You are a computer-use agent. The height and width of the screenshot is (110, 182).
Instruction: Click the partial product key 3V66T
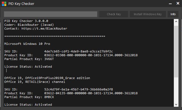pos(49,59)
